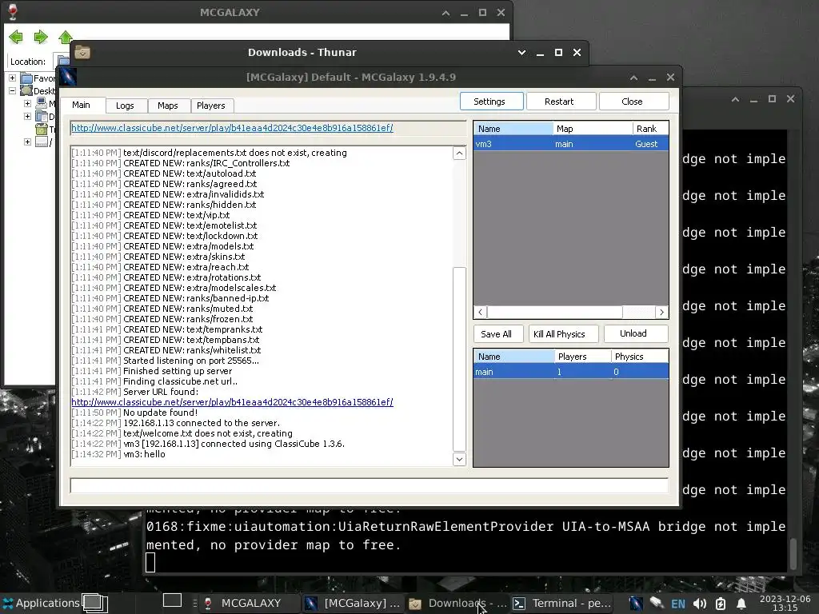819x614 pixels.
Task: Click the workspace windows icon beside Applications
Action: (95, 603)
